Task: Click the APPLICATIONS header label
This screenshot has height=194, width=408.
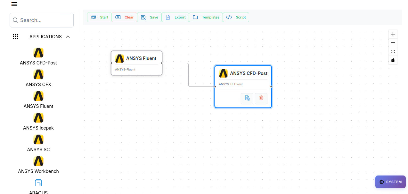Action: (45, 37)
